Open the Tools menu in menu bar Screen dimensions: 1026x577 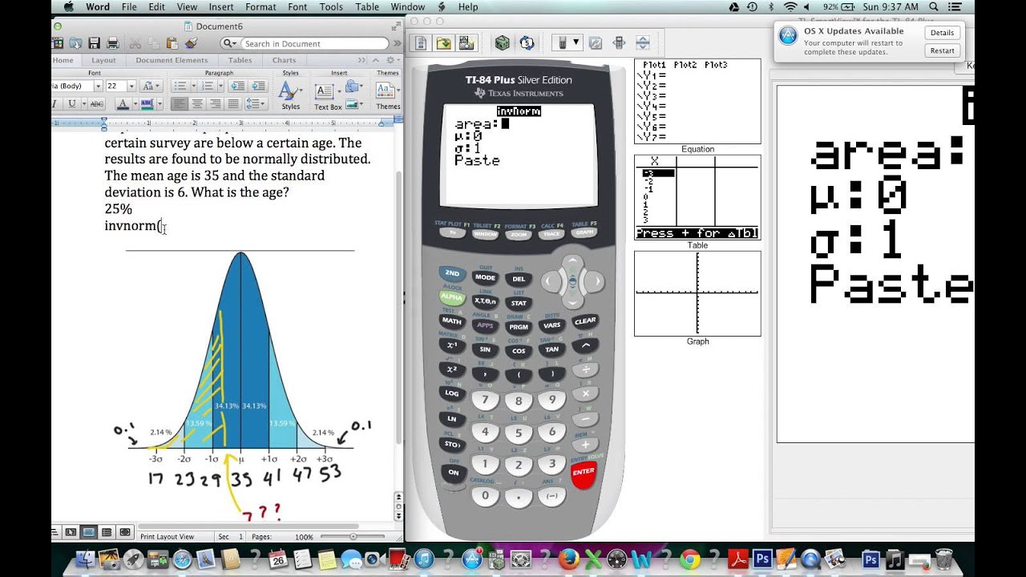point(331,7)
